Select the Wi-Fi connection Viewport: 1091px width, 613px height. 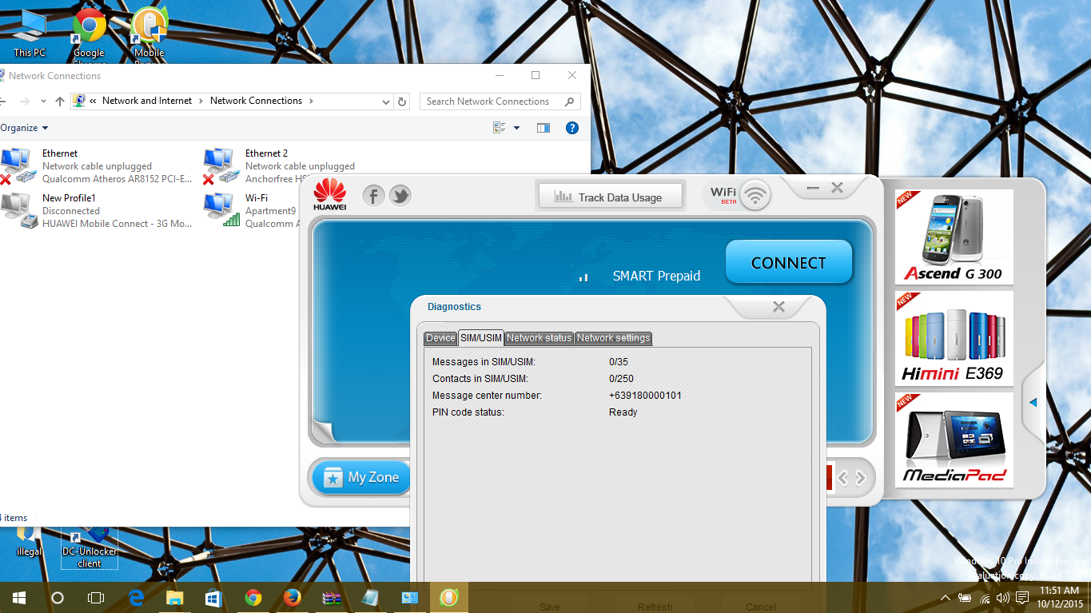[x=251, y=211]
